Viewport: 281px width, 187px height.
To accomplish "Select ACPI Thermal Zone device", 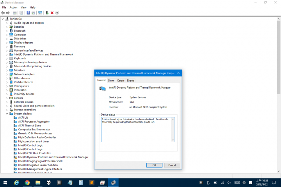I will coord(29,125).
